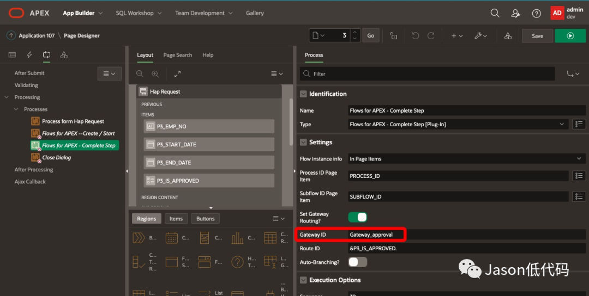Click the picker button beside PROCESS_ID
Screen dimensions: 589x296
579,175
